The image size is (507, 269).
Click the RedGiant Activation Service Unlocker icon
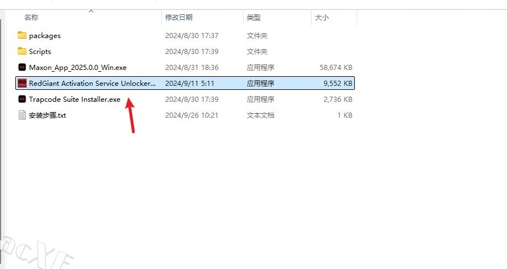pyautogui.click(x=22, y=83)
